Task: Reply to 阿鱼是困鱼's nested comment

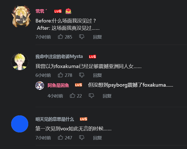Action: pos(107,96)
